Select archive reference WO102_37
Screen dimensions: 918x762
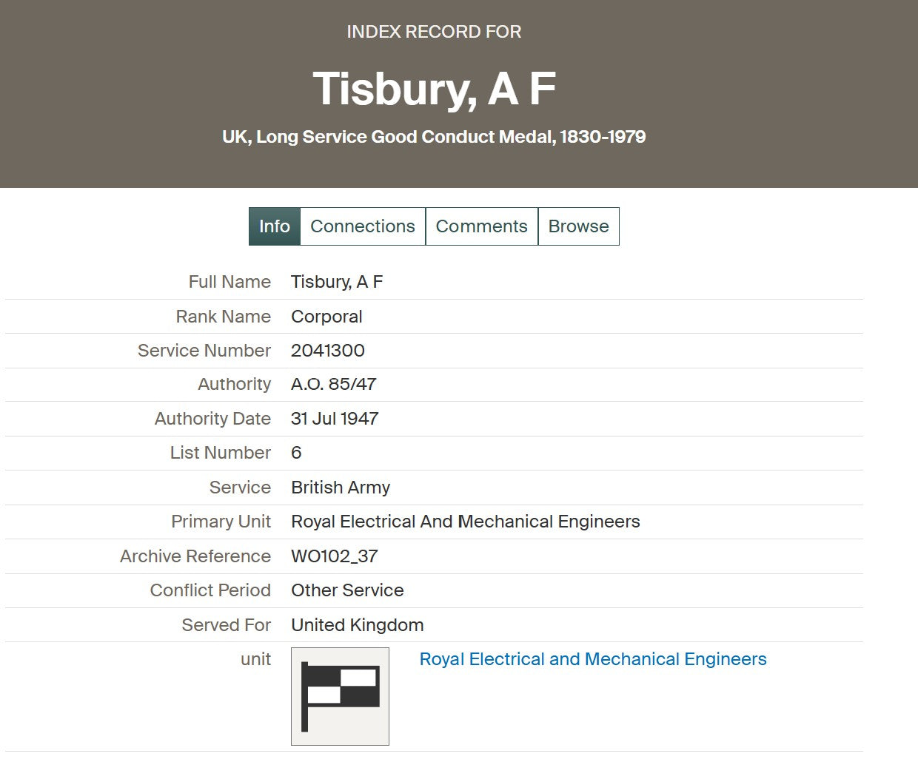coord(334,556)
